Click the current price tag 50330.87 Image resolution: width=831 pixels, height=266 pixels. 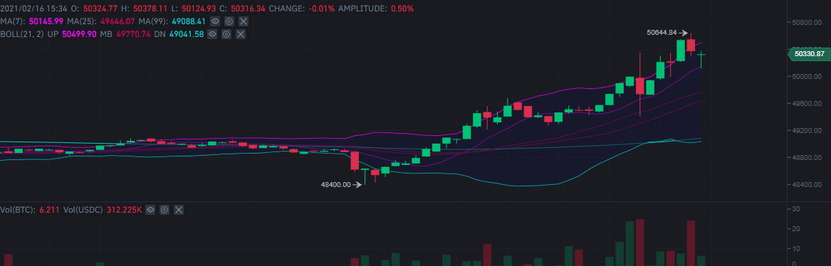click(x=810, y=54)
